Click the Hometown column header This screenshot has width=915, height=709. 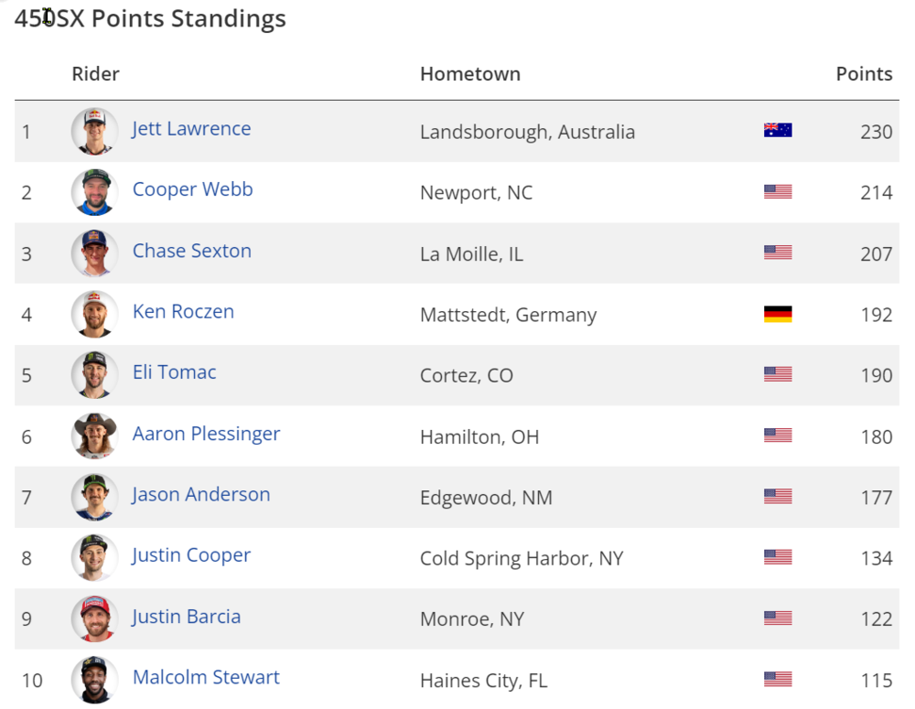(470, 74)
